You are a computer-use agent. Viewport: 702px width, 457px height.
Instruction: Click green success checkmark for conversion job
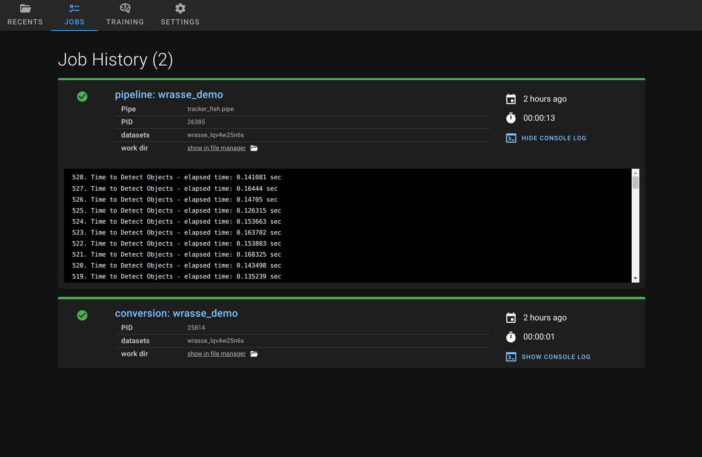click(x=82, y=315)
